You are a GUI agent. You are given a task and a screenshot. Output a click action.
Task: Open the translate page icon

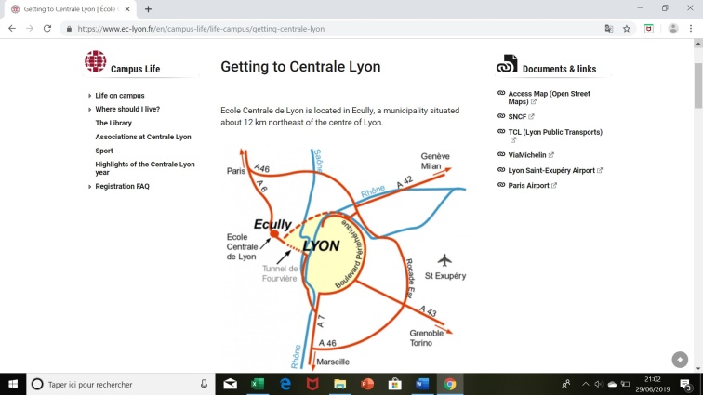coord(608,29)
